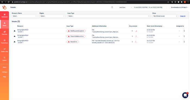Go back in browser
This screenshot has height=100, width=190.
pyautogui.click(x=2, y=2)
